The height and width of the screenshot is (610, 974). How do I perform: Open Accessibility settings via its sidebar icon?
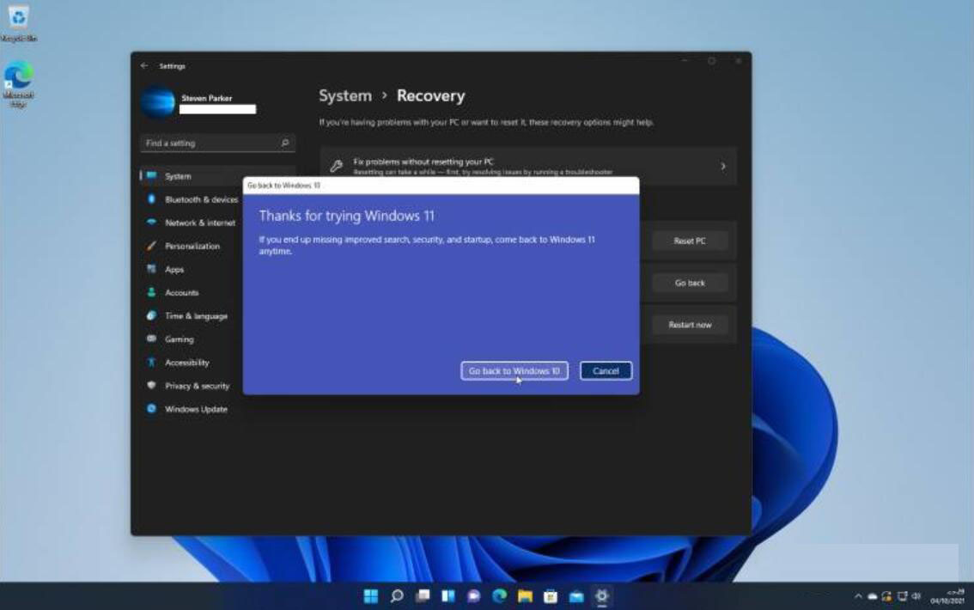152,362
